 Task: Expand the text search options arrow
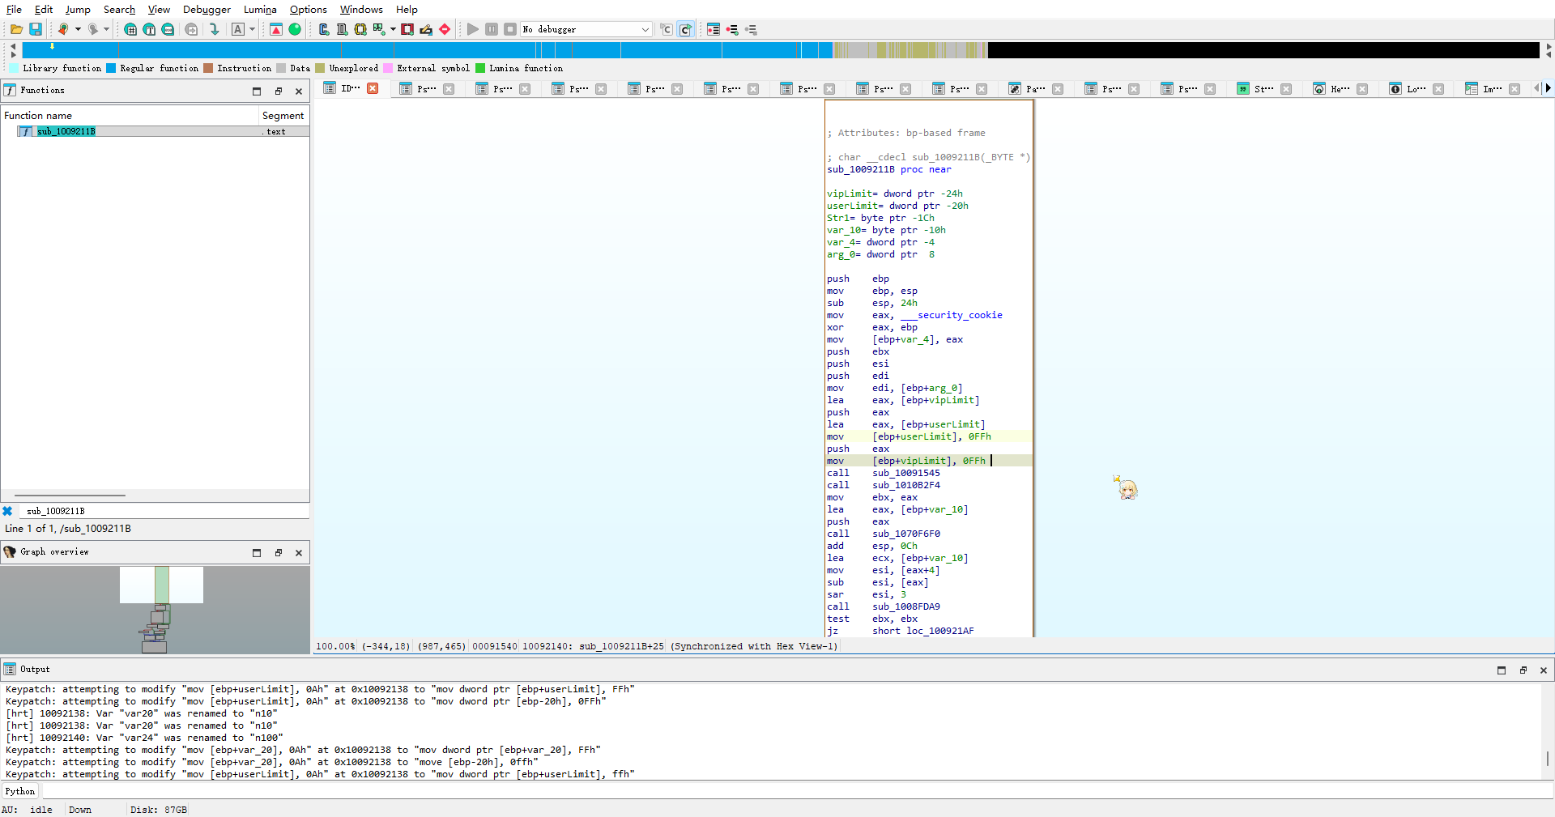point(252,29)
